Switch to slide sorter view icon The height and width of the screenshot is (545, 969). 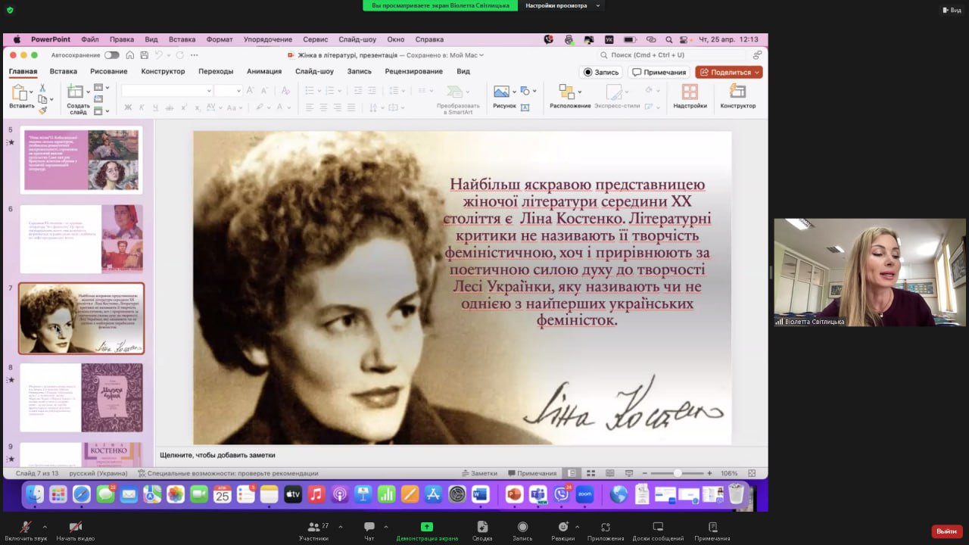(x=590, y=473)
